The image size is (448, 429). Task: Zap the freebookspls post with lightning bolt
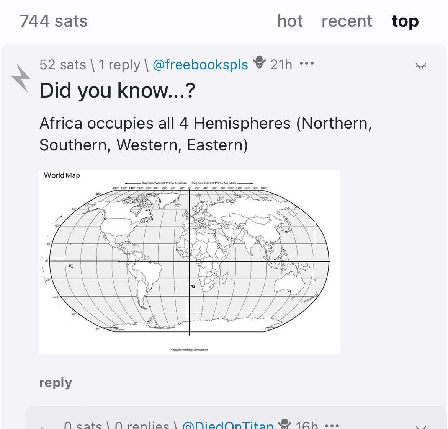(21, 78)
